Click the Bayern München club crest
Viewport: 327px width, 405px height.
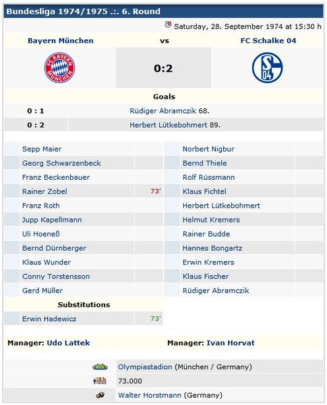point(59,68)
